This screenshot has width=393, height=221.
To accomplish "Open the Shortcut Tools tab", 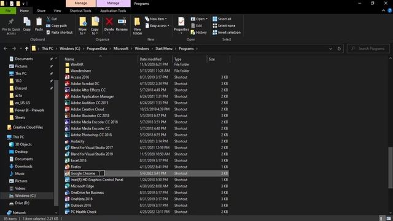I will [x=80, y=11].
